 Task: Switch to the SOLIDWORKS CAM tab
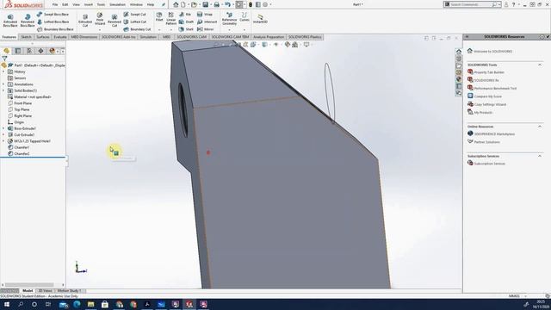191,37
